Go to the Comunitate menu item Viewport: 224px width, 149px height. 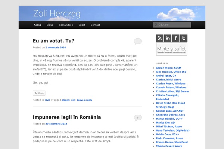66,25
